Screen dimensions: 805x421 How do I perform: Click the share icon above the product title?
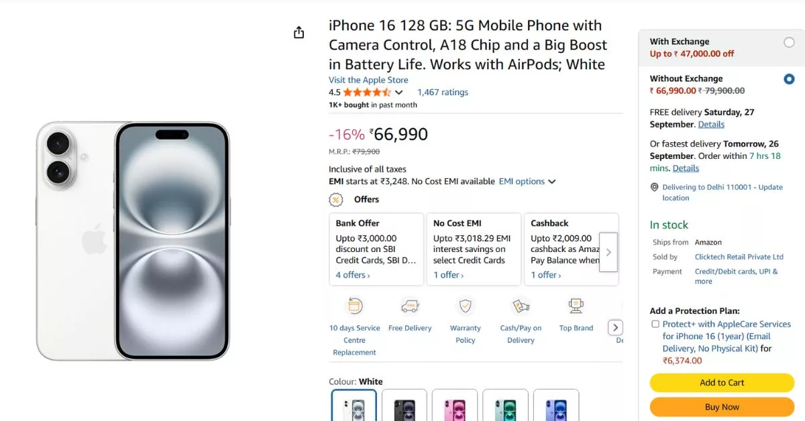pyautogui.click(x=299, y=32)
